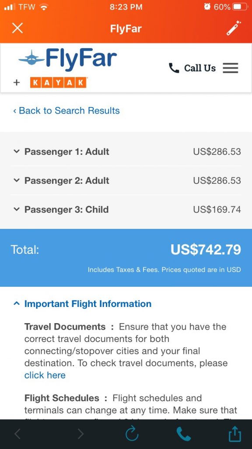Go forward with browser forward arrow
Image resolution: width=252 pixels, height=449 pixels.
(81, 434)
